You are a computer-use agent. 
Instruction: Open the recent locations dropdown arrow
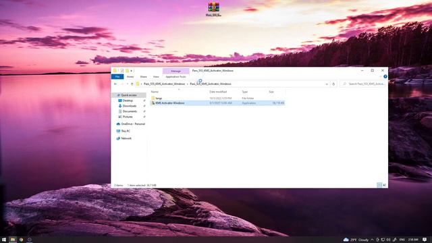(128, 84)
